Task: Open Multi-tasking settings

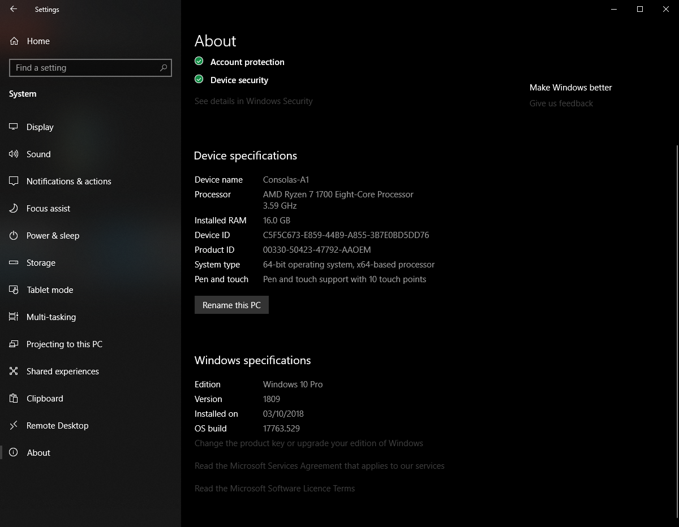Action: click(91, 317)
